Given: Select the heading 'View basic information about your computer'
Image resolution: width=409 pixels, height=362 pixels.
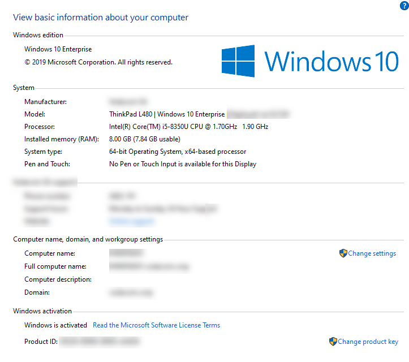Looking at the screenshot, I should (x=101, y=18).
